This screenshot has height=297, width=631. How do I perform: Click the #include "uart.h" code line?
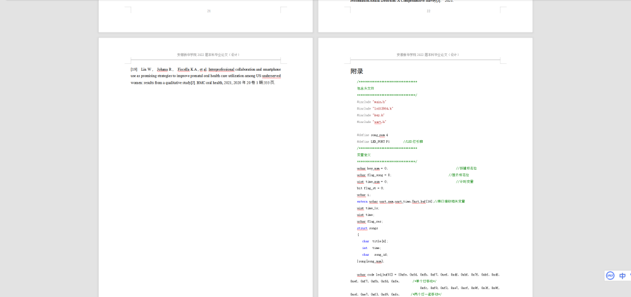[x=371, y=122]
